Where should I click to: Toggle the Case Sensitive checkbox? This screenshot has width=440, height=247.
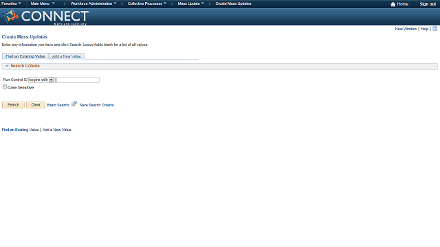tap(5, 87)
